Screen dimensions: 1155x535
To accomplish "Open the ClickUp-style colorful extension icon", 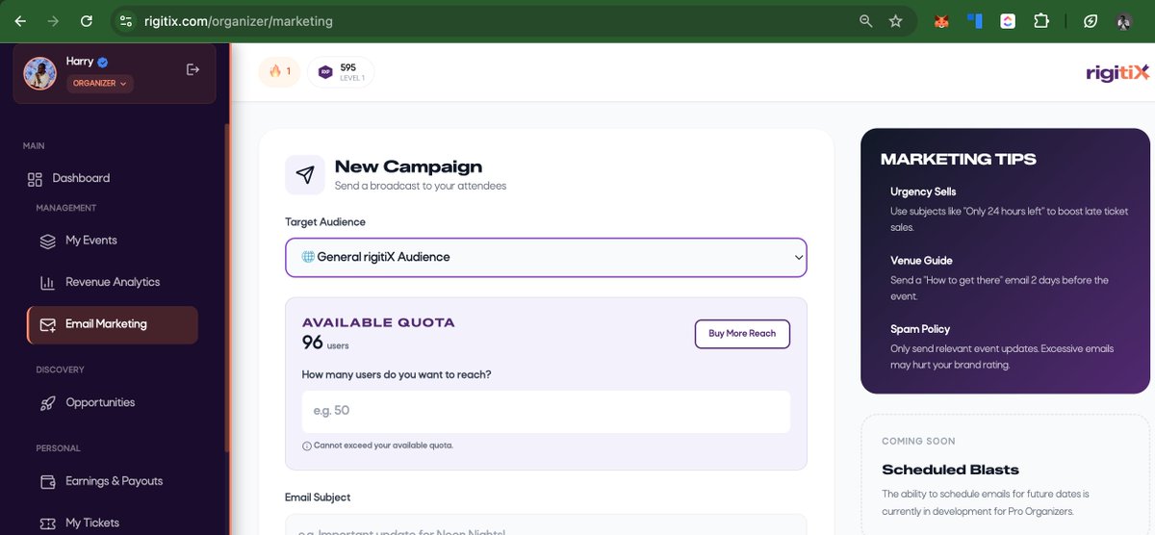I will [1008, 20].
